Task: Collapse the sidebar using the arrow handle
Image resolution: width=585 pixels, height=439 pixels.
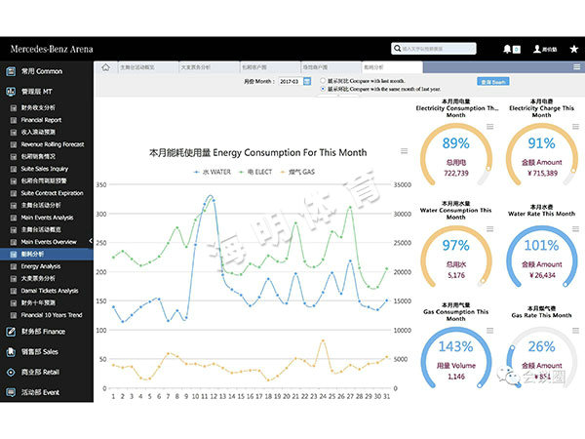Action: [91, 241]
